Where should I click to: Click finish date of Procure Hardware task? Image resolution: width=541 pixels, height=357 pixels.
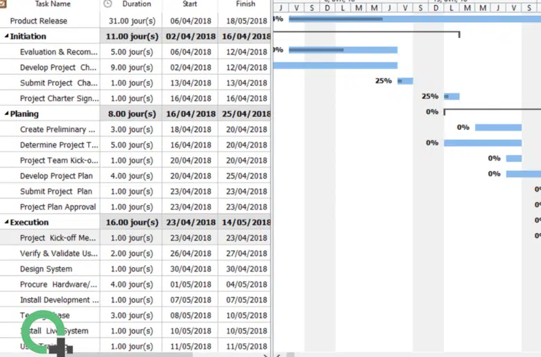click(245, 284)
